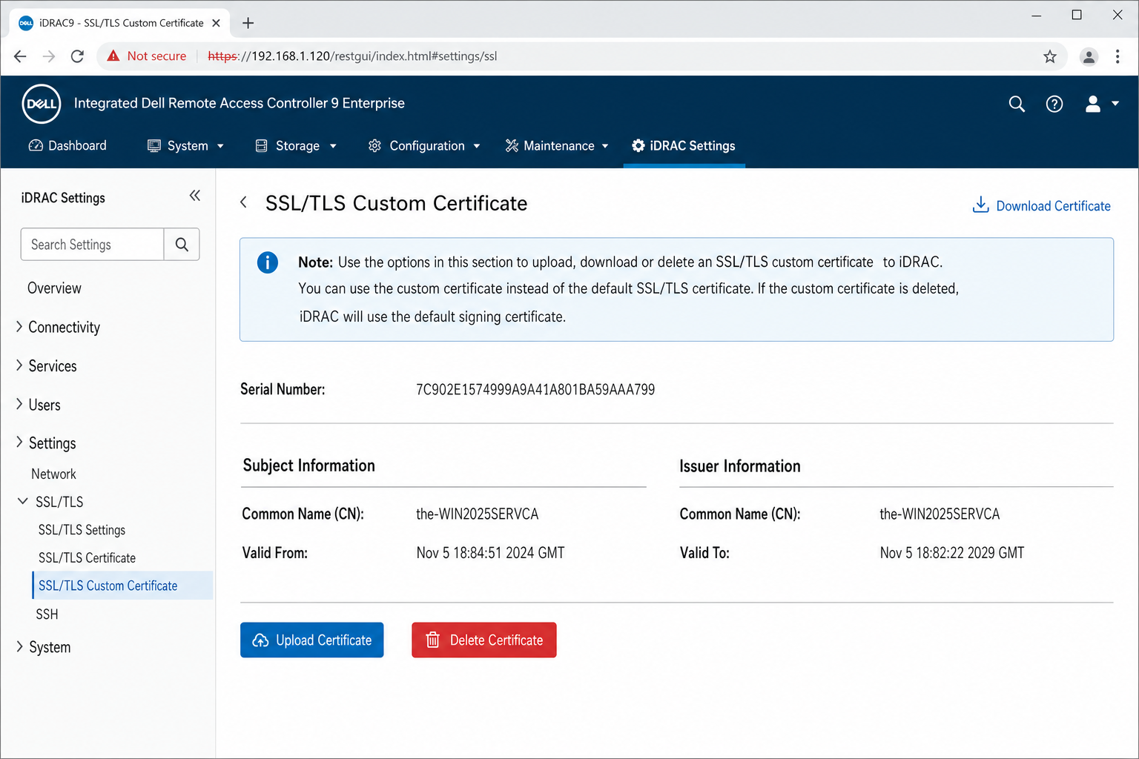This screenshot has height=759, width=1139.
Task: Click the search button next to Search Settings
Action: 182,245
